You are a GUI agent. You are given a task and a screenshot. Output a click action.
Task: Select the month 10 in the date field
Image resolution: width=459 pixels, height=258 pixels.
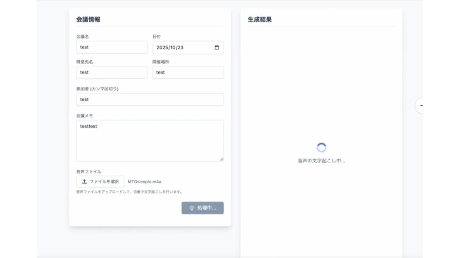click(x=173, y=47)
